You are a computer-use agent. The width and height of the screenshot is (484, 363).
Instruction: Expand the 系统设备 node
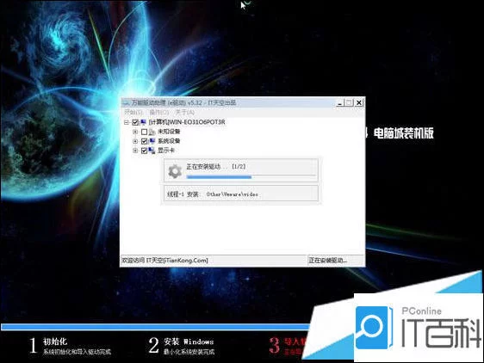[135, 141]
